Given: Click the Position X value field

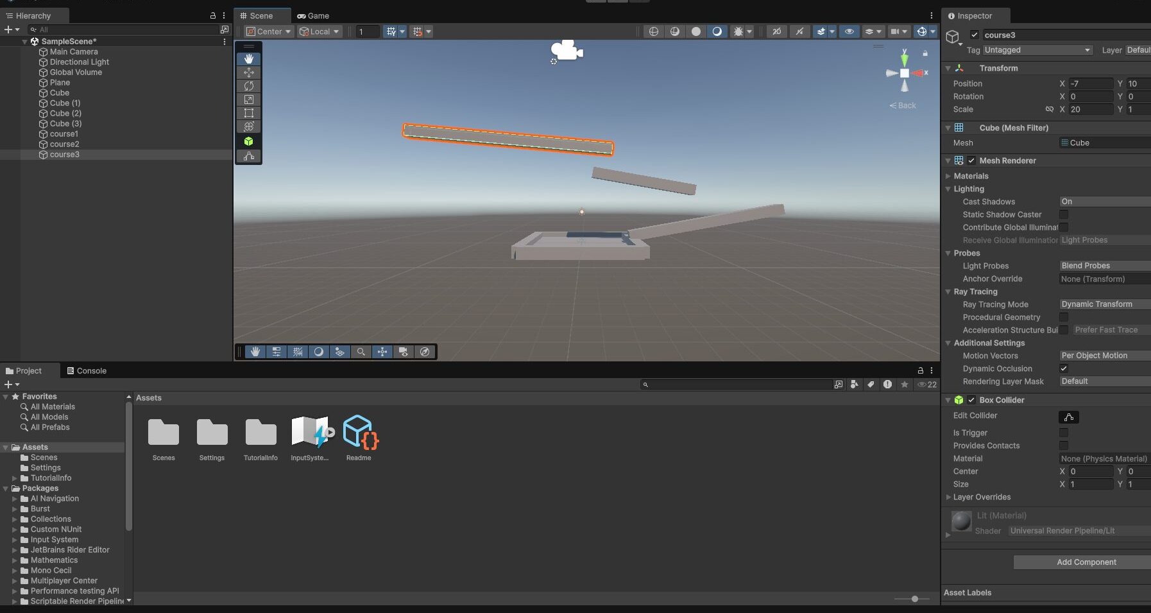Looking at the screenshot, I should pos(1091,83).
